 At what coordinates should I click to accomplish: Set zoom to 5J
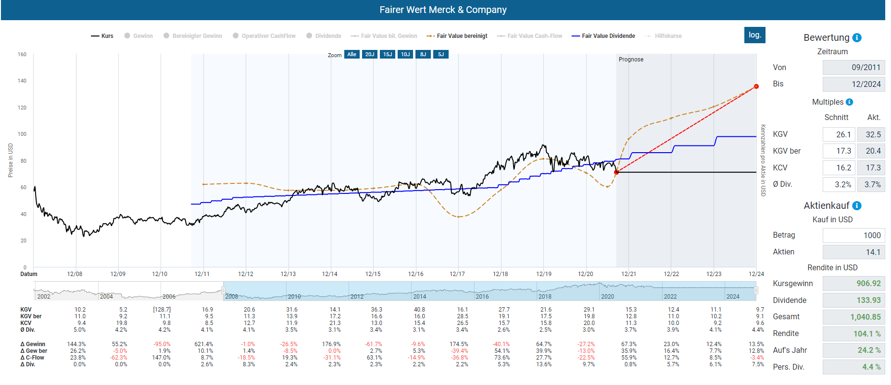click(x=441, y=54)
